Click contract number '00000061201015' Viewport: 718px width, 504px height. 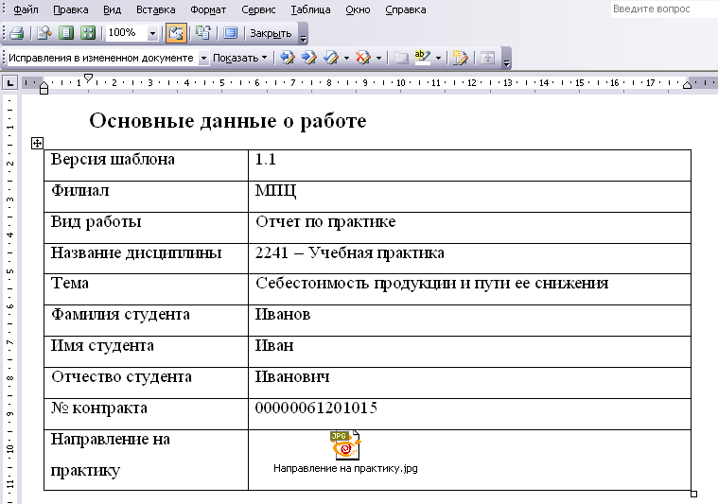316,408
